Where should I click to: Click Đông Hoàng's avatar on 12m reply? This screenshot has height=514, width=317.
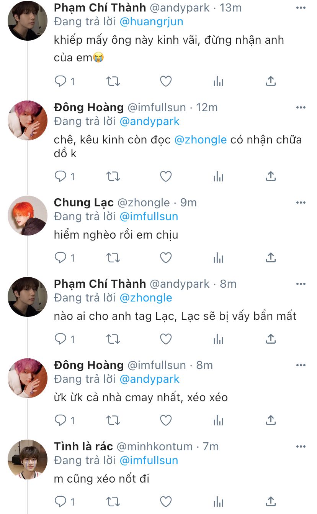[28, 120]
